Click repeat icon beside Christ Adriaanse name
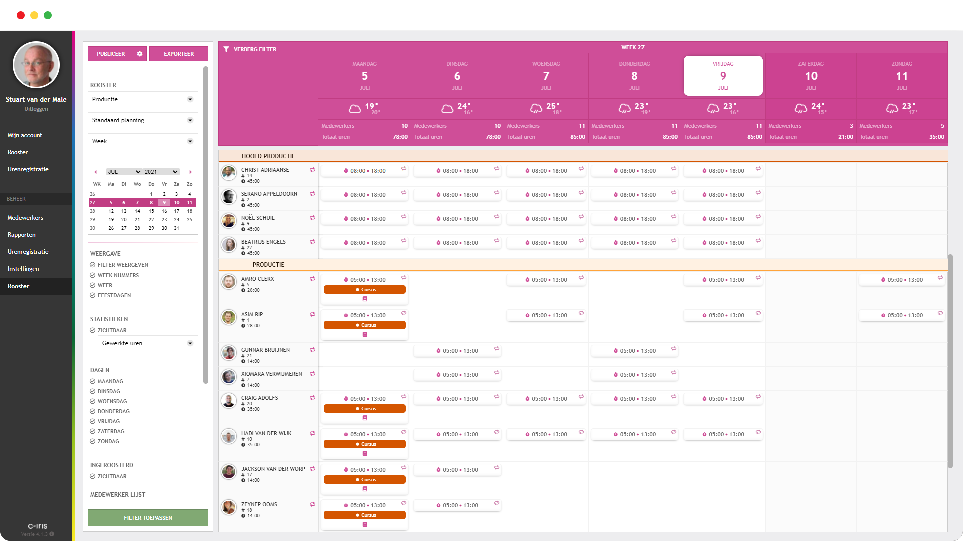Image resolution: width=963 pixels, height=541 pixels. coord(312,170)
